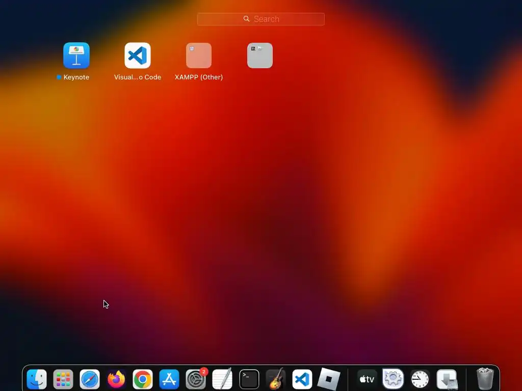
Task: Launch GarageBand from the Dock
Action: (276, 379)
